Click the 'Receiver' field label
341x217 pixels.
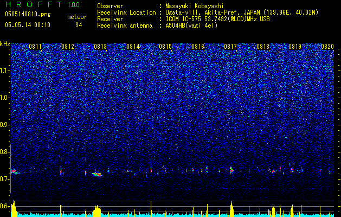point(110,19)
